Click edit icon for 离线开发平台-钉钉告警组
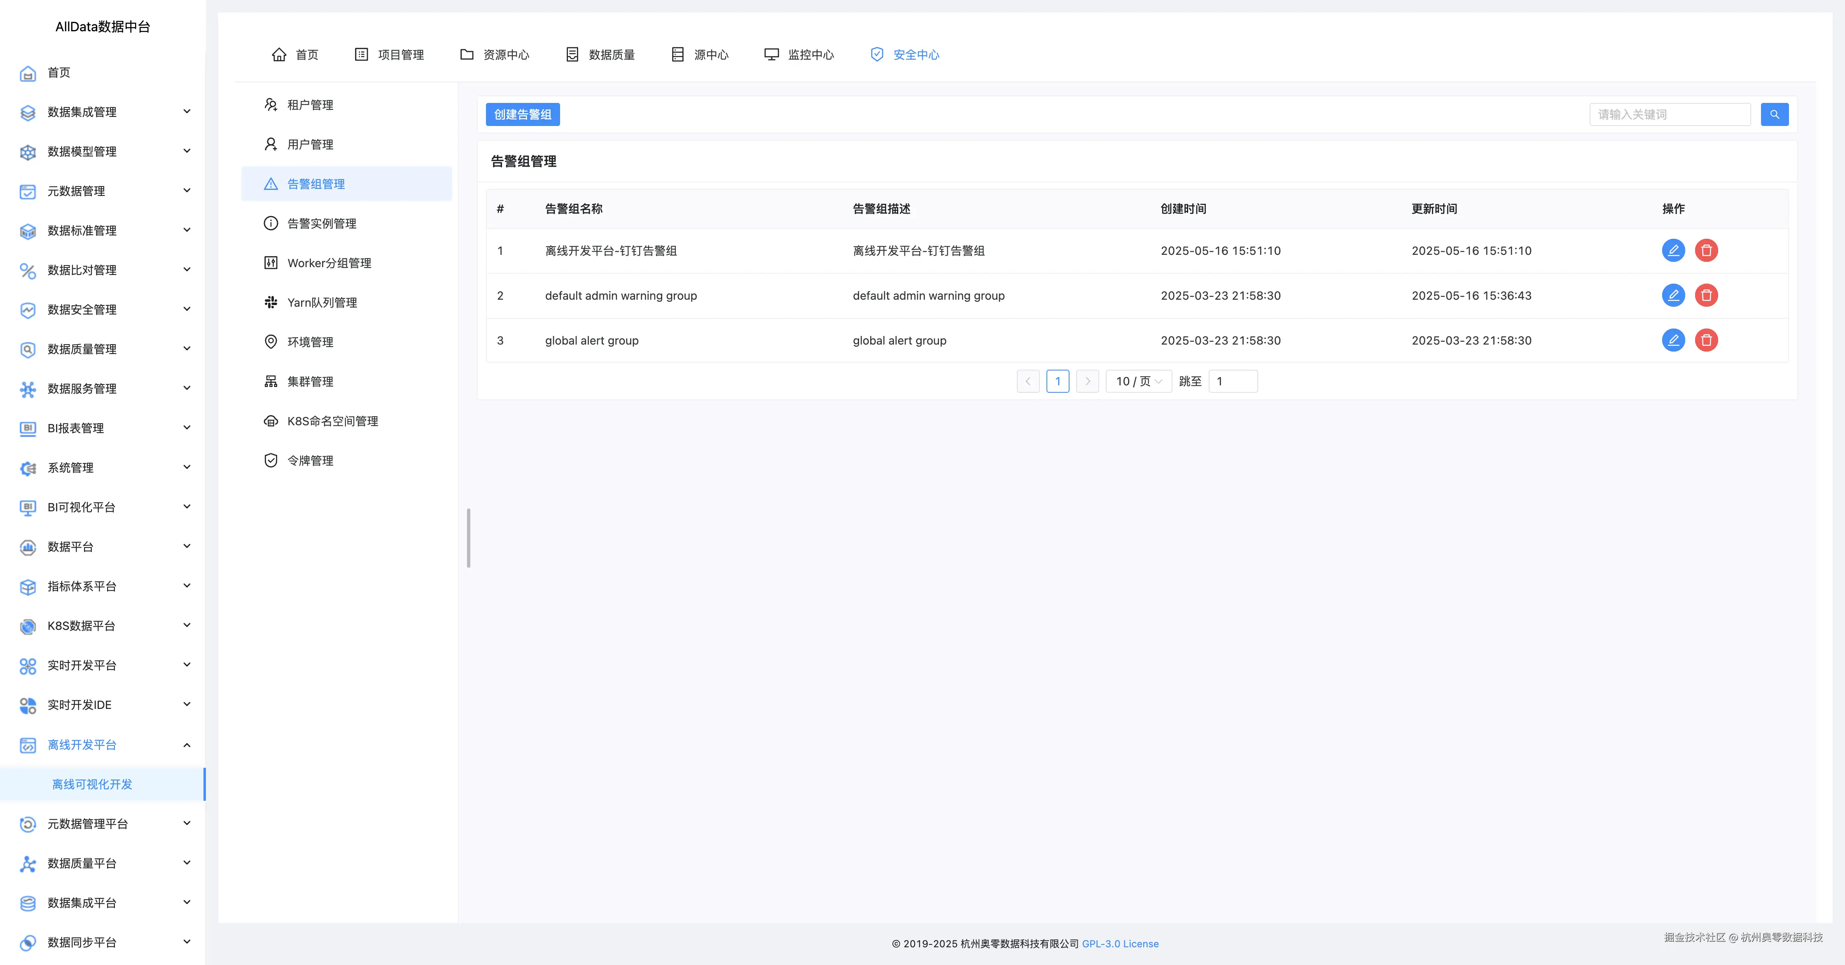1845x965 pixels. click(1672, 251)
